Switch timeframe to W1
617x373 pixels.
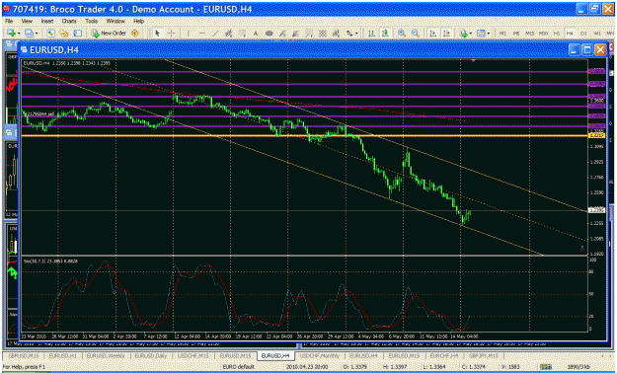(x=597, y=34)
